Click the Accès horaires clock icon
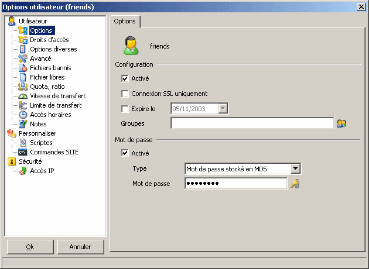The height and width of the screenshot is (269, 369). 23,115
